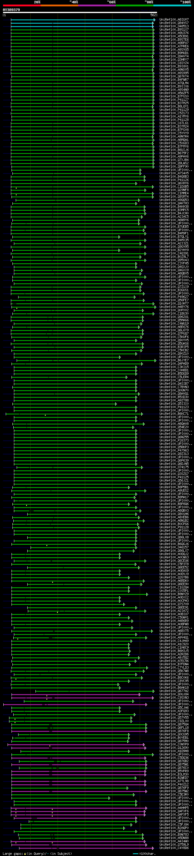Image resolution: width=194 pixels, height=856 pixels.
Task: Select the UniRef100_C5Z173 label
Action: [x=174, y=113]
